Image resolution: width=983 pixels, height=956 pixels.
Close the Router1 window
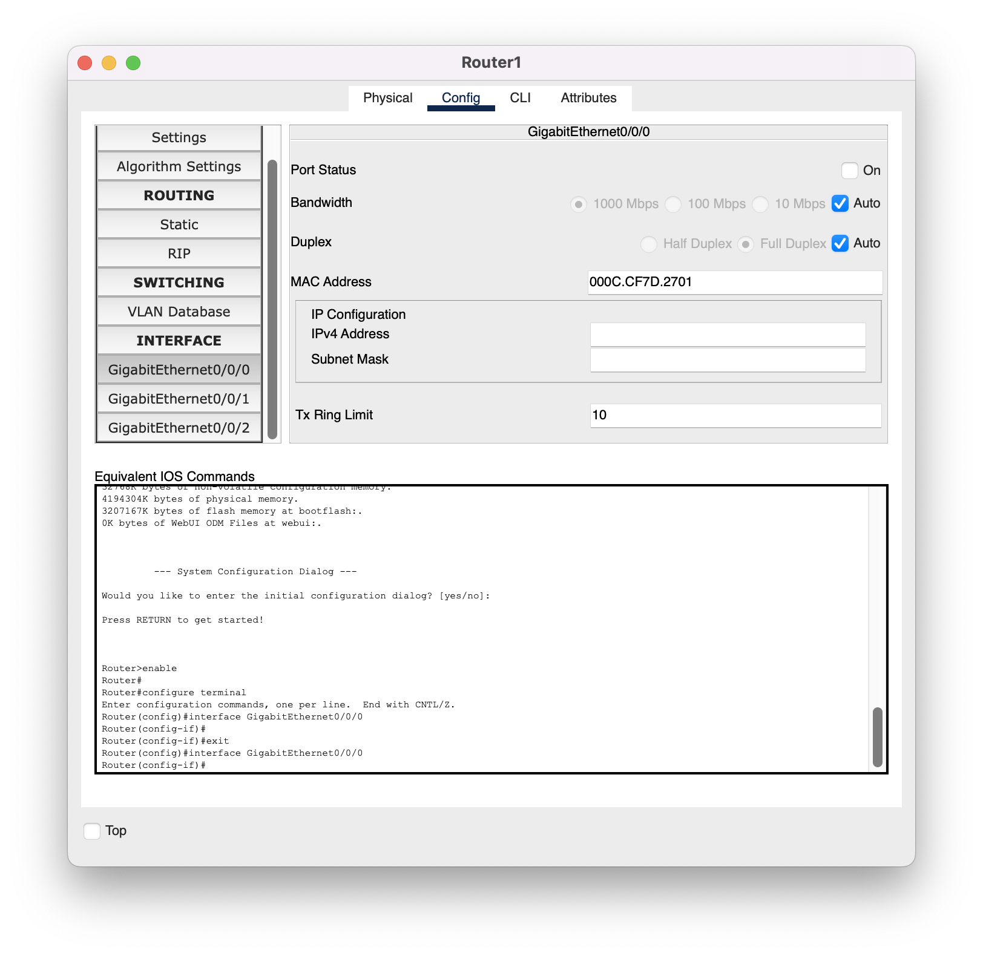click(85, 63)
